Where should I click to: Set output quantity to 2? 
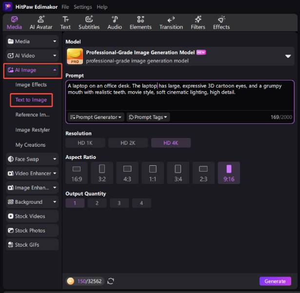(97, 203)
